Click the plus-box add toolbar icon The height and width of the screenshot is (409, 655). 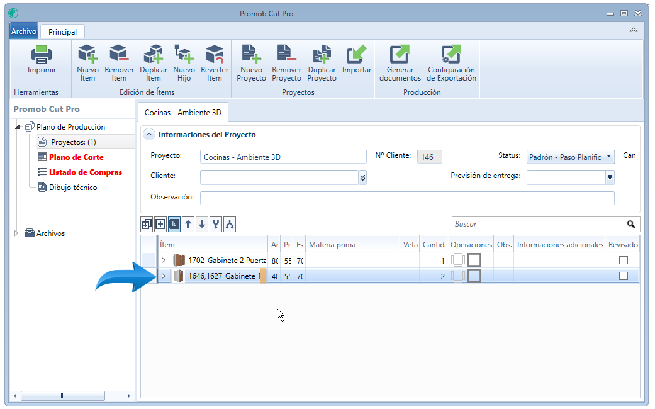[x=160, y=225]
